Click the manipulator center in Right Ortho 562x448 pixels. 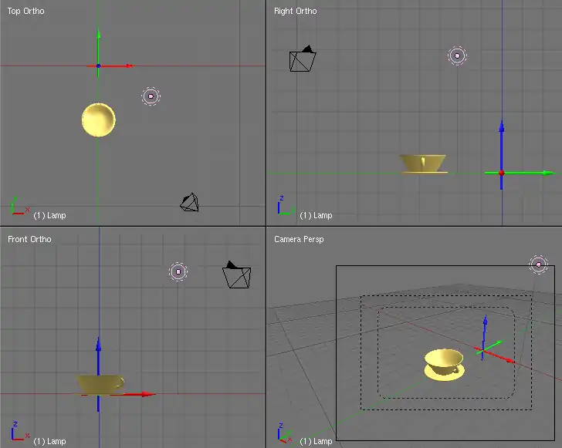(502, 173)
